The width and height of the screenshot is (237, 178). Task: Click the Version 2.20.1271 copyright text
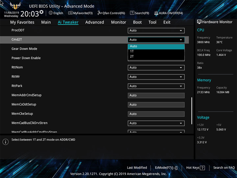point(118,174)
